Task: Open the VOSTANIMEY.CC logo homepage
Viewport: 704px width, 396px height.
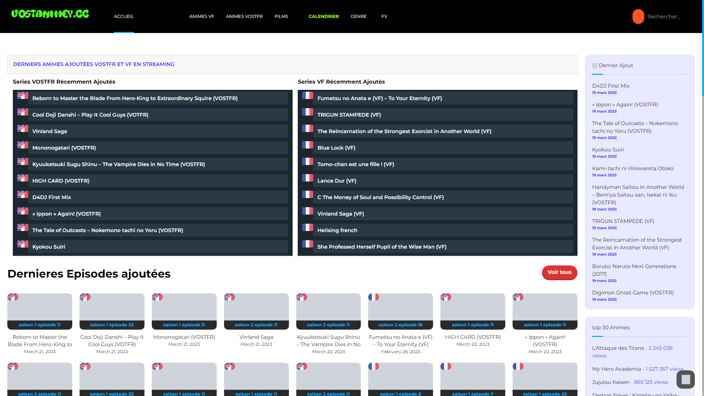Action: (50, 14)
